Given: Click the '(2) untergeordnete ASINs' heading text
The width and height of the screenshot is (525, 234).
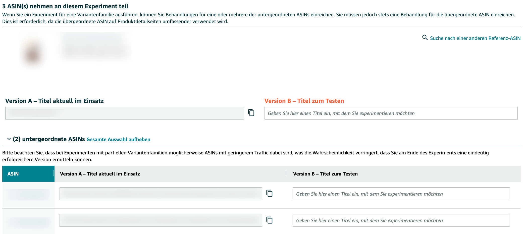Looking at the screenshot, I should 49,139.
